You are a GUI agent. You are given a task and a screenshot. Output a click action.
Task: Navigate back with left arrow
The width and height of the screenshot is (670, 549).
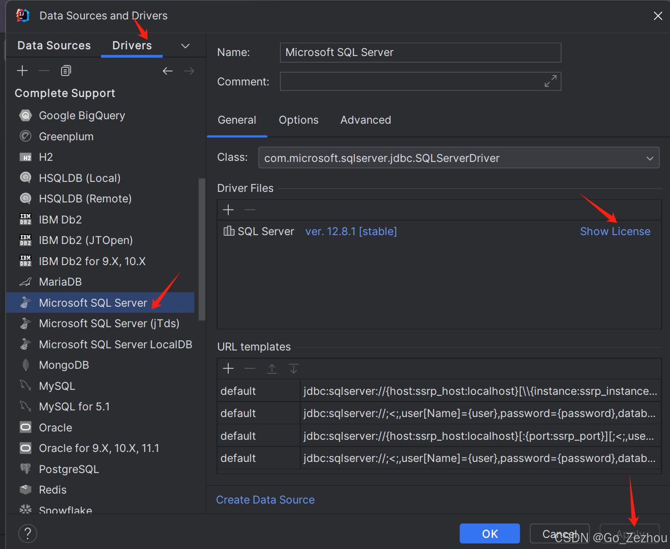coord(168,71)
